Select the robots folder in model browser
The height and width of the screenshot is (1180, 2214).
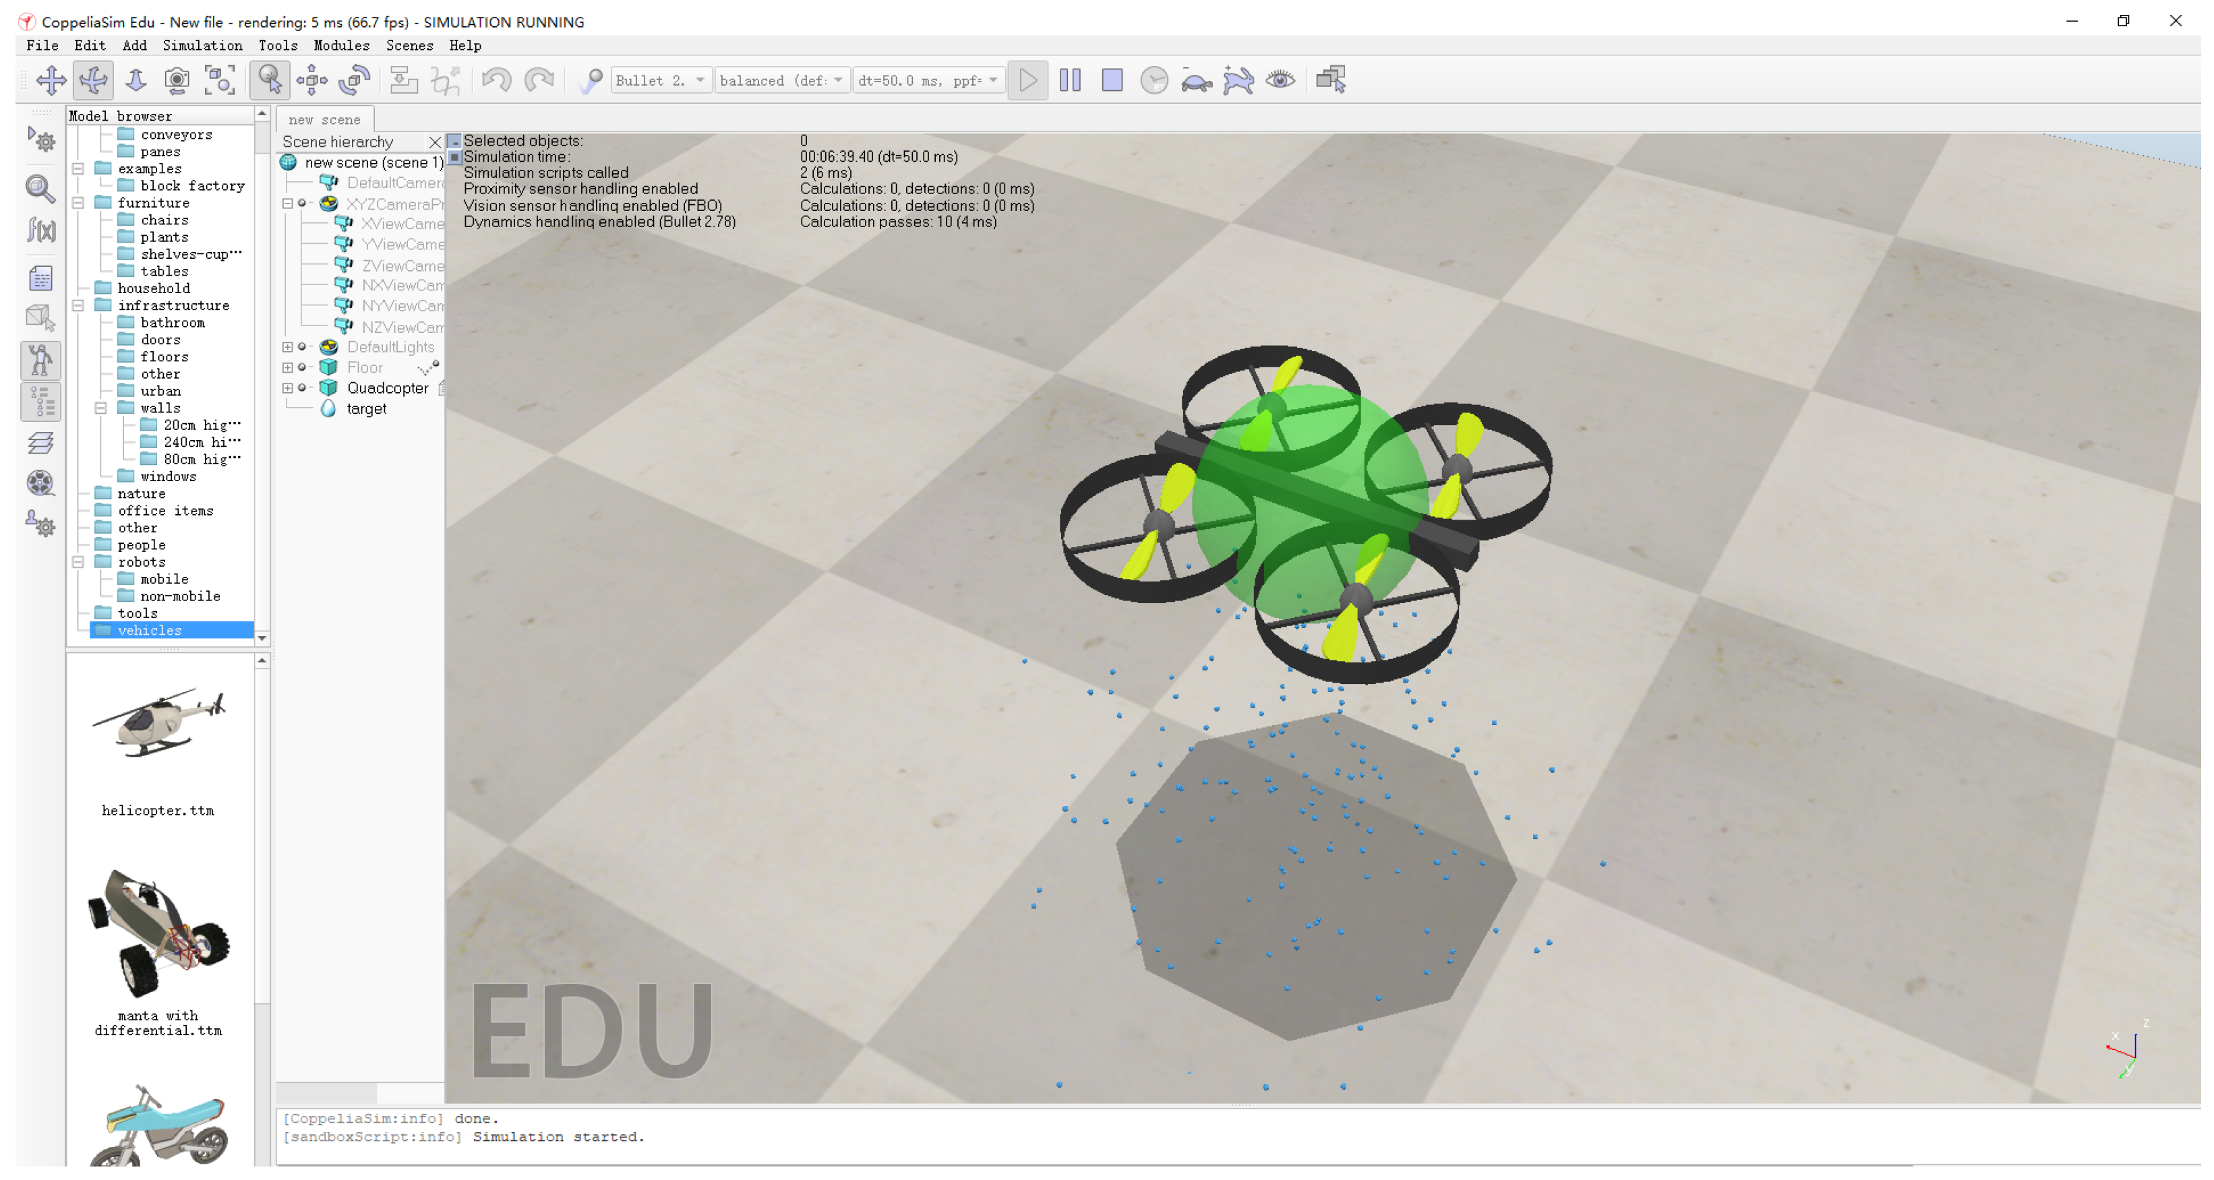click(142, 561)
